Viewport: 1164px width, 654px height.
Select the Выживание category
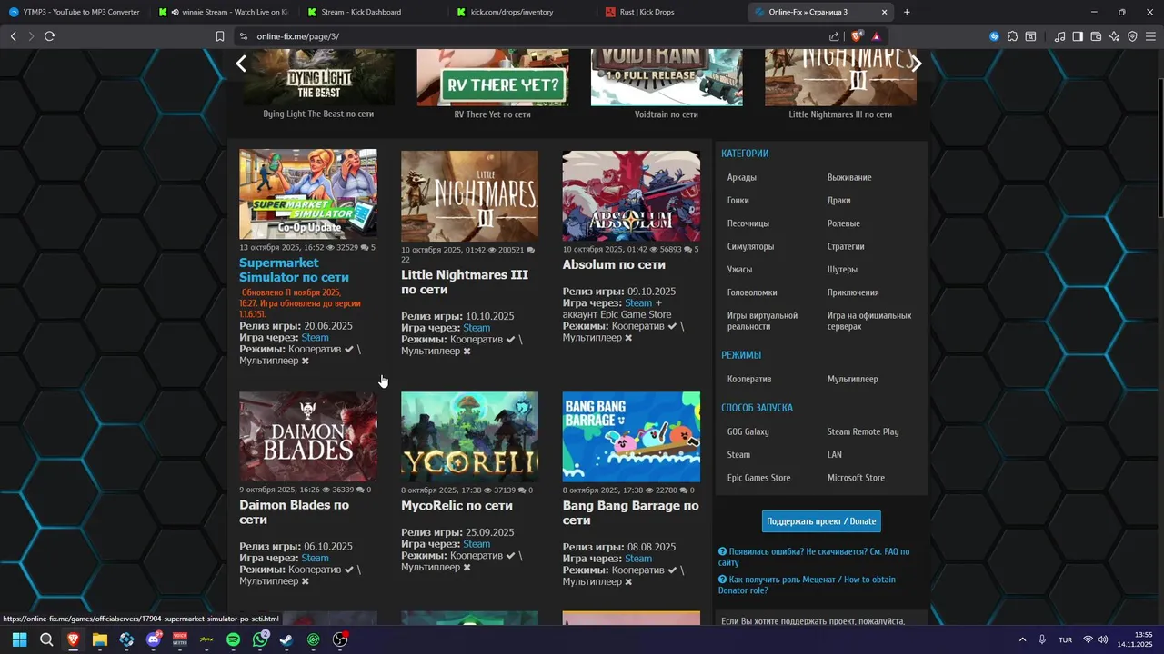[849, 177]
